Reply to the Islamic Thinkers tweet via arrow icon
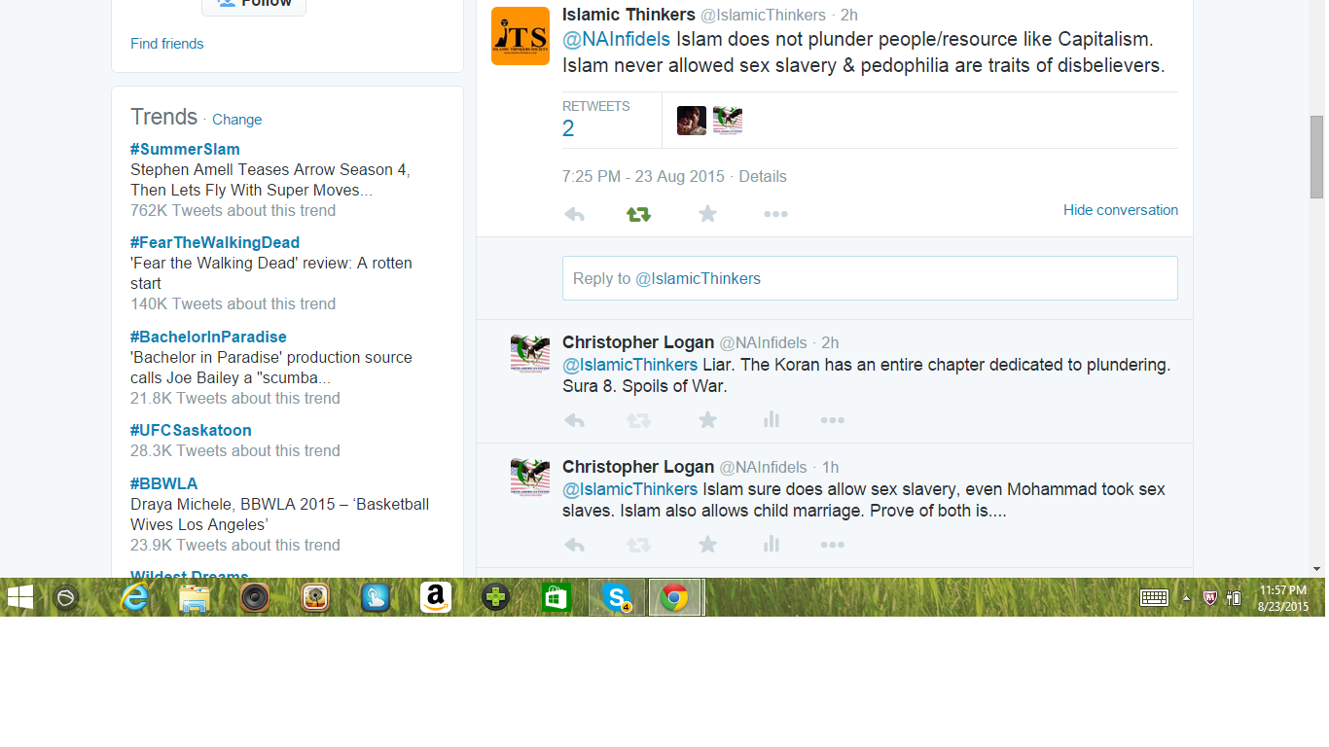The image size is (1329, 747). pos(574,214)
